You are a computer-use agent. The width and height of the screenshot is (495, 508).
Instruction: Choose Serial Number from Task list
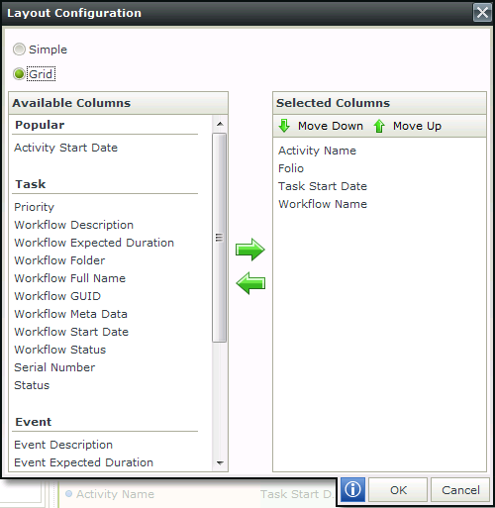(x=54, y=367)
